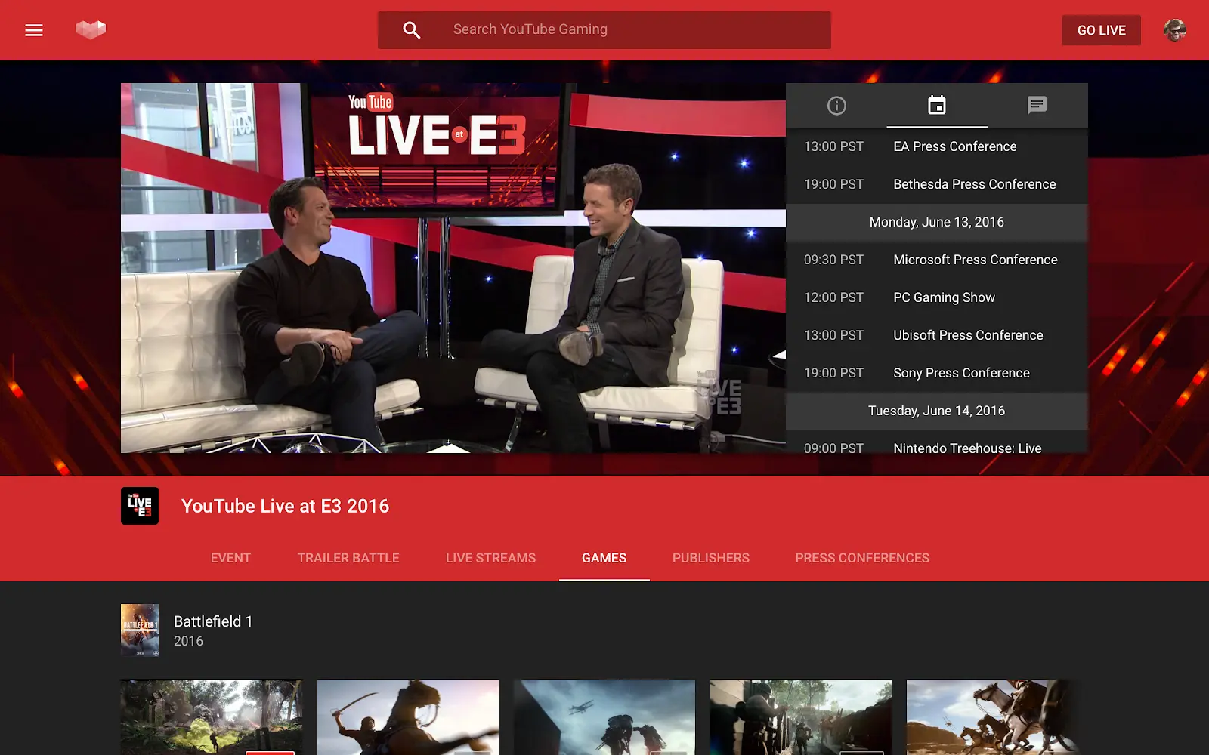Select the TRAILER BATTLE tab
This screenshot has width=1209, height=755.
[348, 558]
